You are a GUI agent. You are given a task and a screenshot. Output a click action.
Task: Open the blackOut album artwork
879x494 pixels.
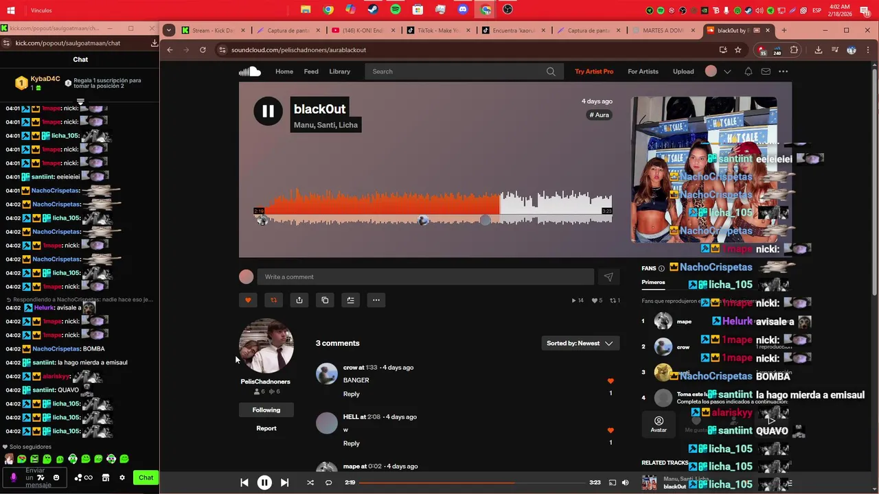point(704,169)
